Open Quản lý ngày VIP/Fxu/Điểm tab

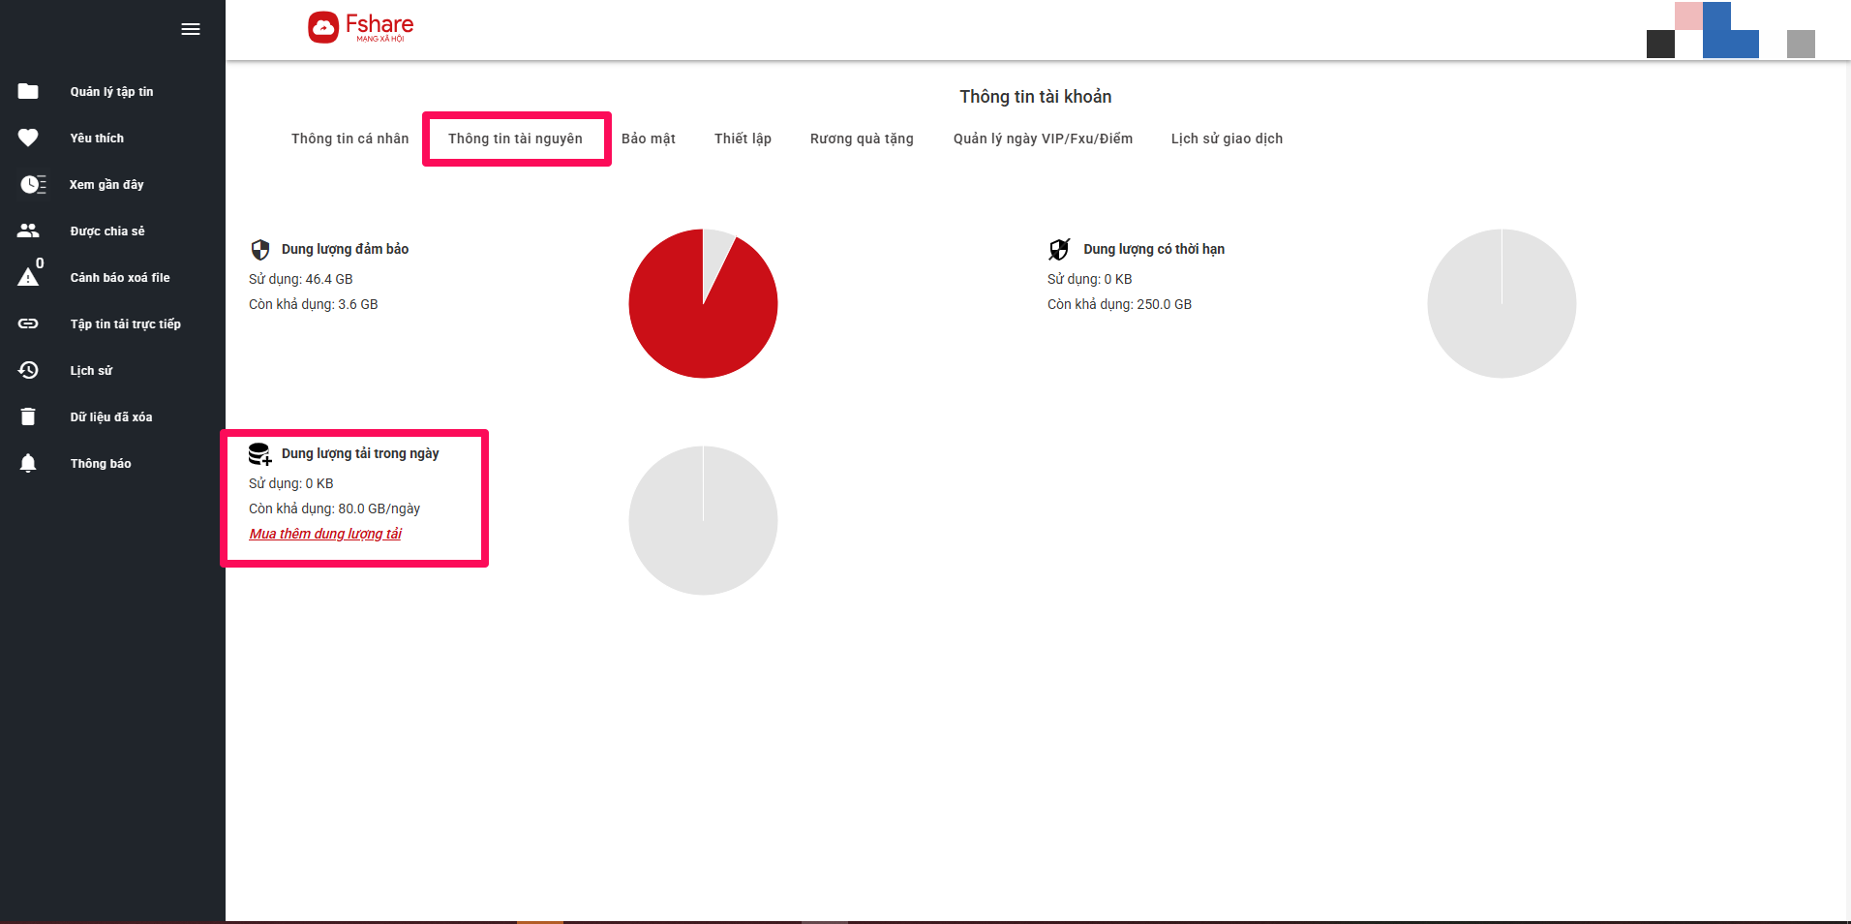pos(1043,139)
